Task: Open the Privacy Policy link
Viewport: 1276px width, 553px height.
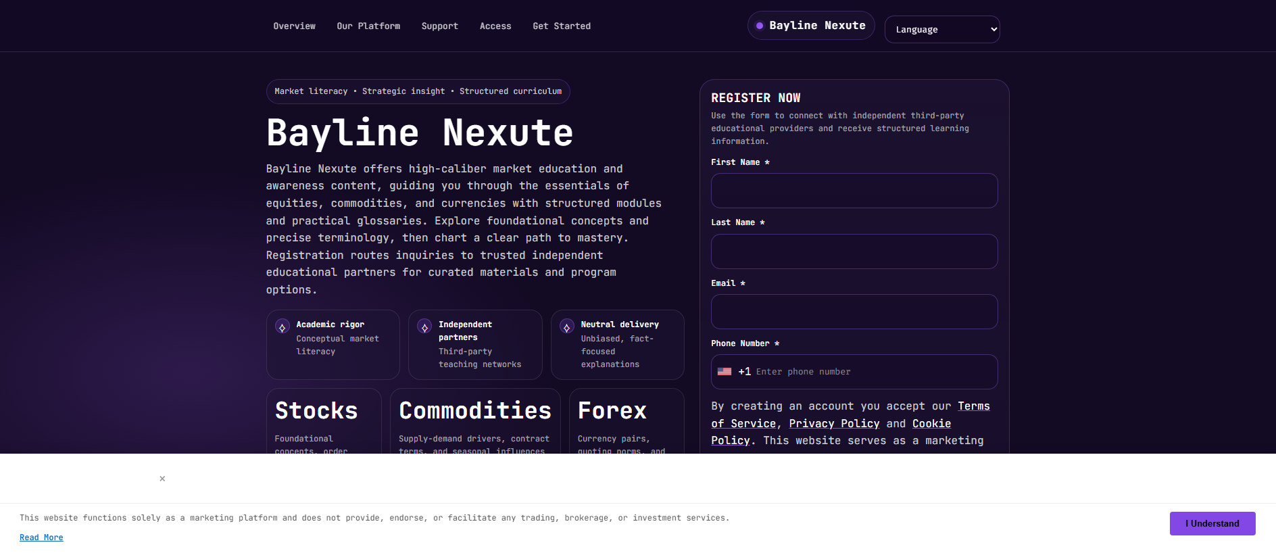Action: (834, 424)
